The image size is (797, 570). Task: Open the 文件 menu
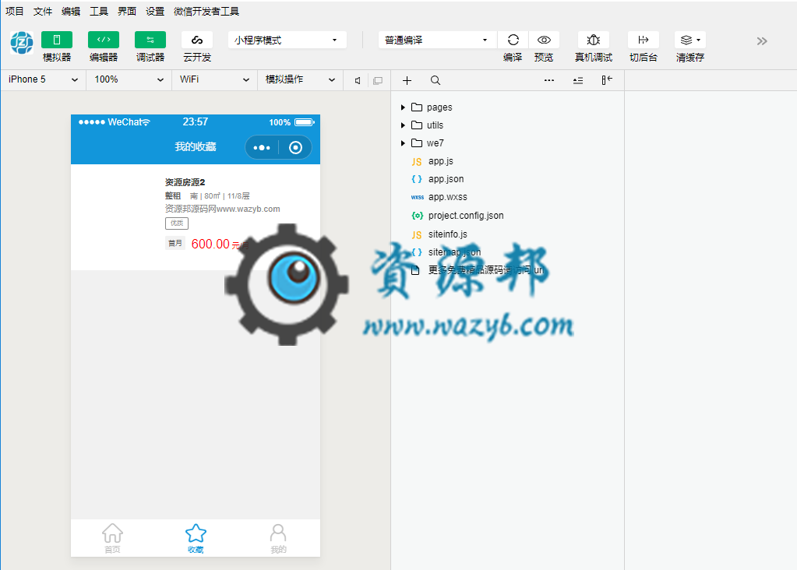[x=43, y=11]
